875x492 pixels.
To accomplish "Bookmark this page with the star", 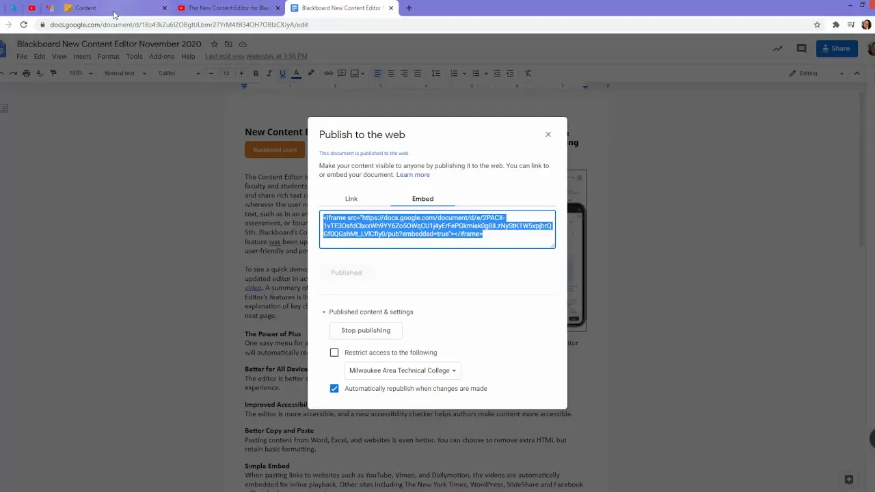I will pos(817,25).
